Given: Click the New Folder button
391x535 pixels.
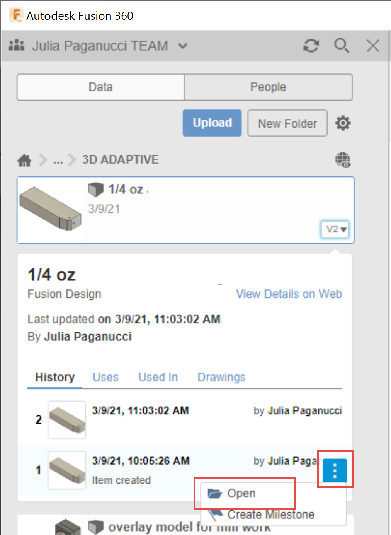Looking at the screenshot, I should 287,123.
